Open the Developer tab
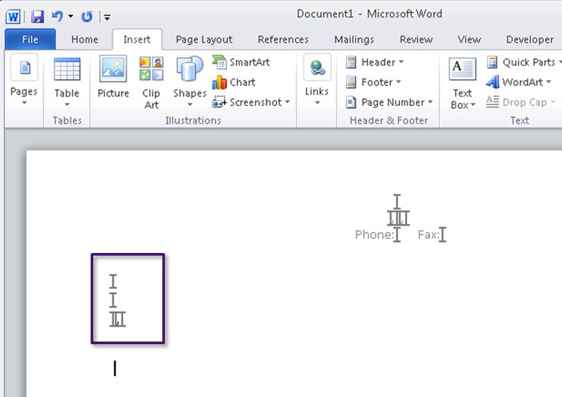This screenshot has height=397, width=562. [530, 39]
